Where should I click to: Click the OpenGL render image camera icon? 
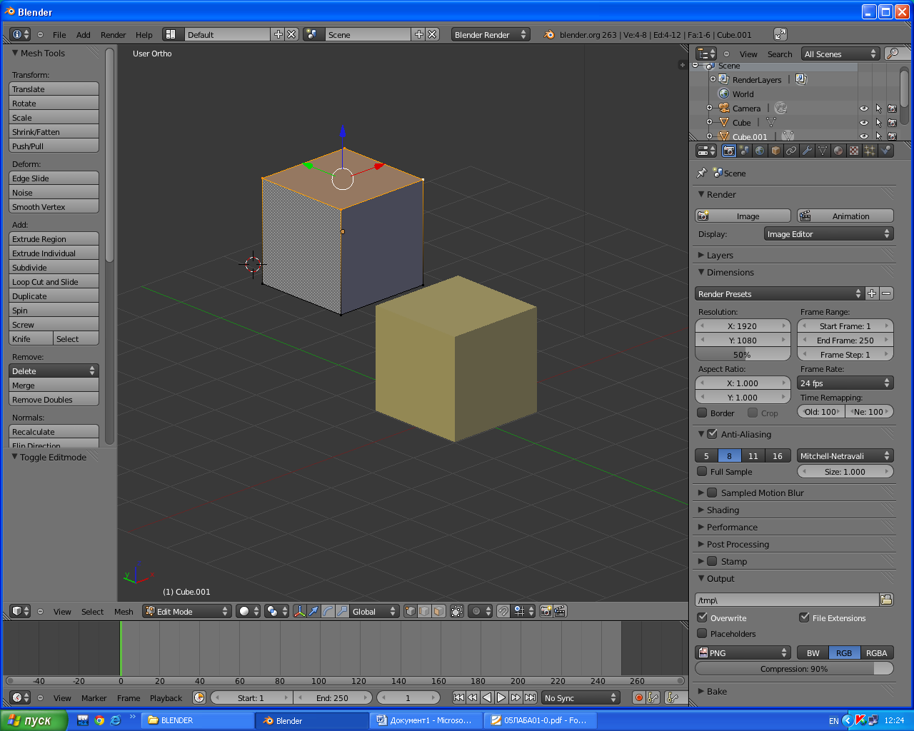546,611
